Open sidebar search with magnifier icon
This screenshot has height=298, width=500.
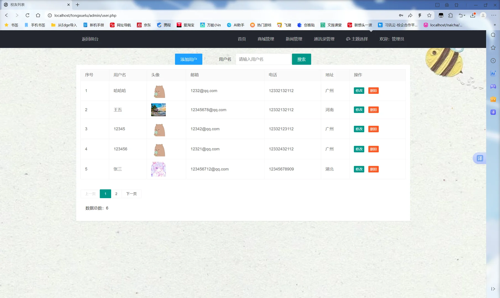coord(493,35)
